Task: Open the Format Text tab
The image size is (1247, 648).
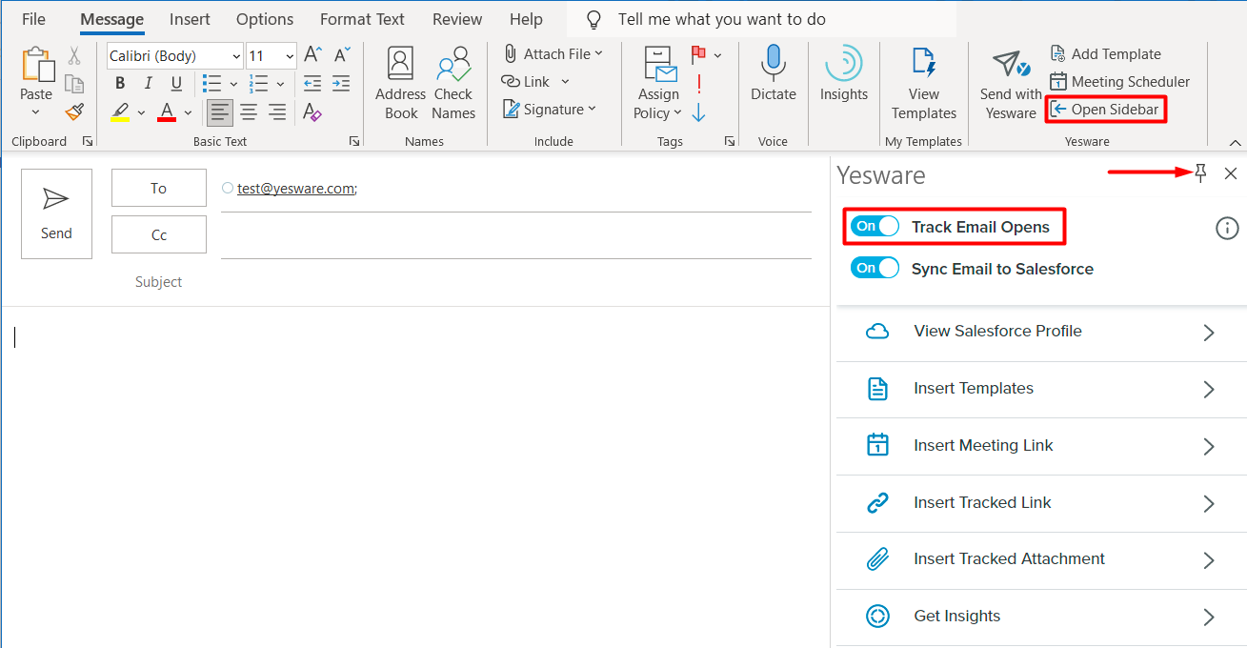Action: (362, 19)
